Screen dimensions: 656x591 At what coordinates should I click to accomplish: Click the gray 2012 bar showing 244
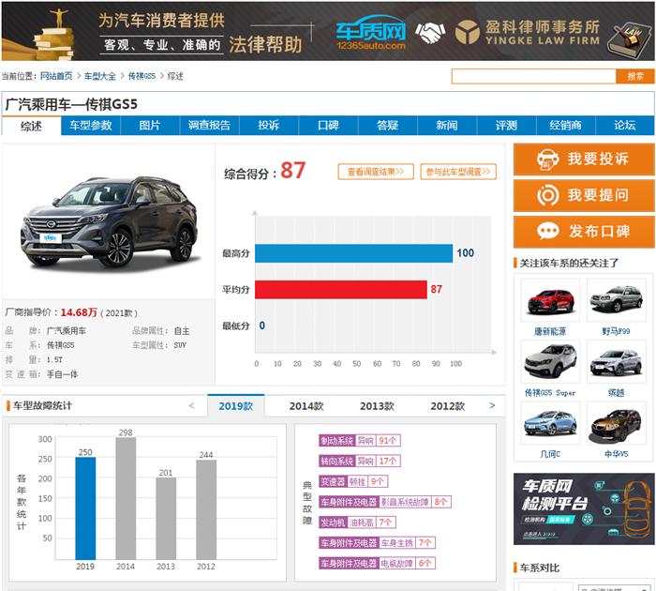206,509
